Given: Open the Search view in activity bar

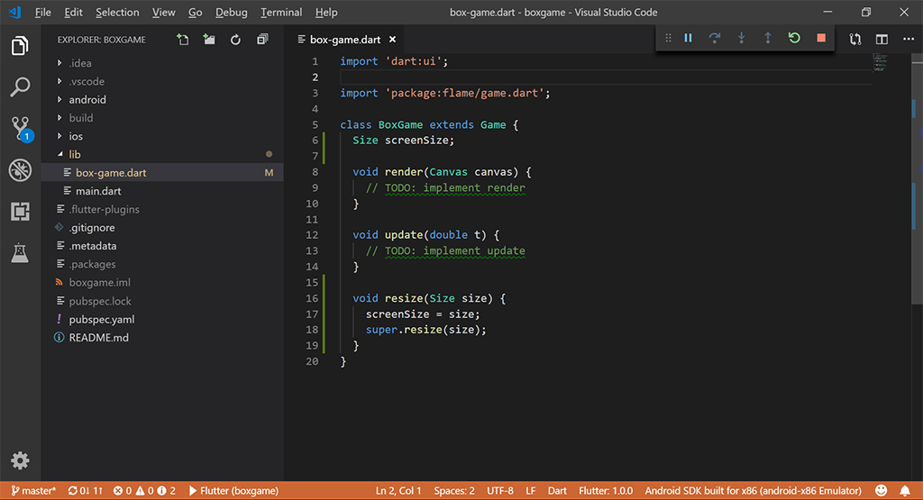Looking at the screenshot, I should pyautogui.click(x=20, y=87).
